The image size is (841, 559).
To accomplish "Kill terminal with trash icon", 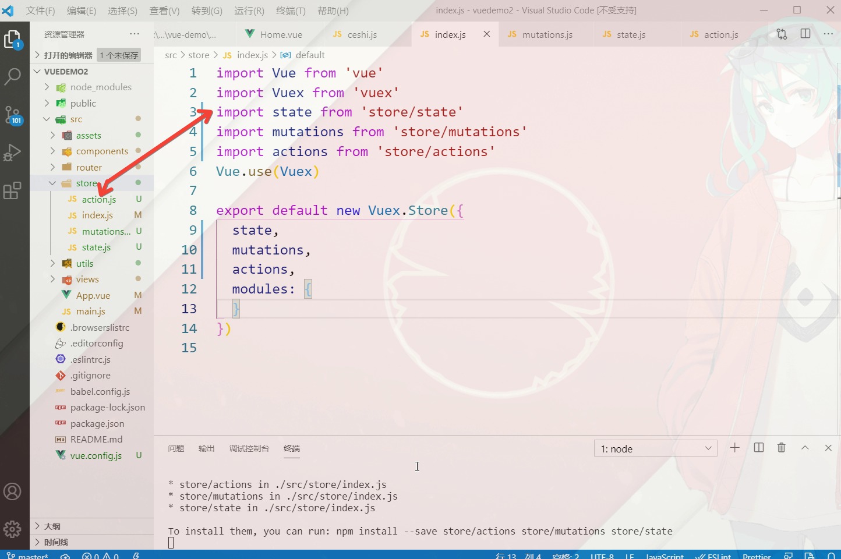I will point(782,448).
